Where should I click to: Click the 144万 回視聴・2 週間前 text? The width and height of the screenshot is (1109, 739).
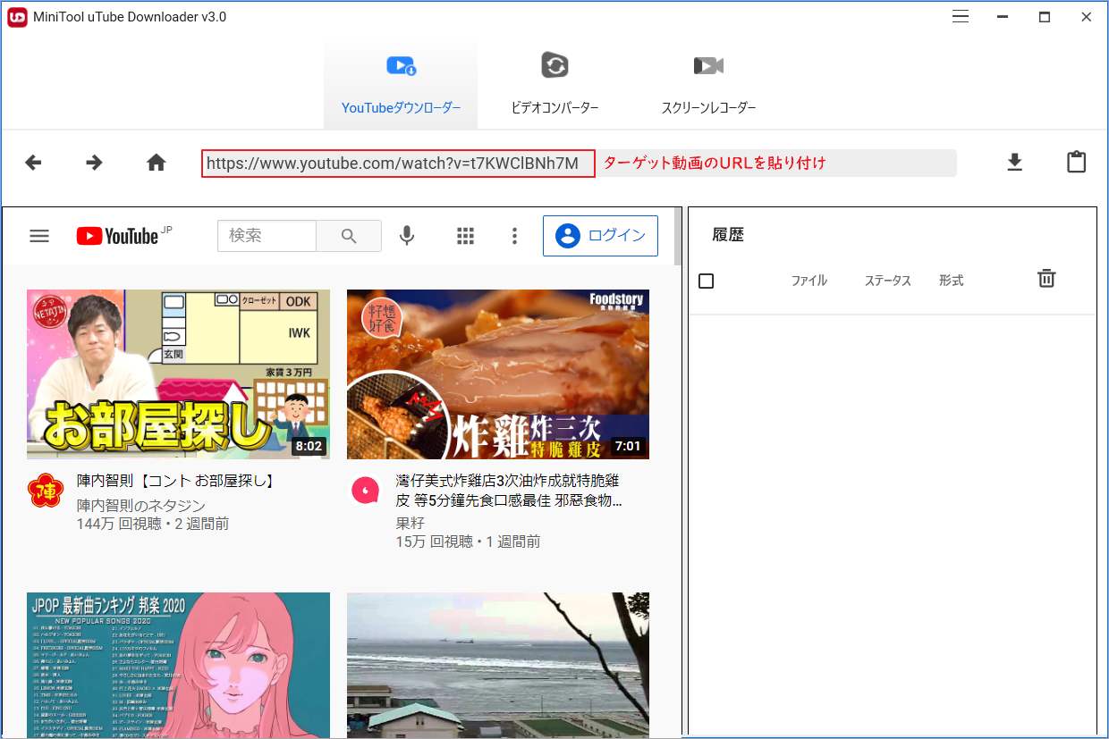153,524
